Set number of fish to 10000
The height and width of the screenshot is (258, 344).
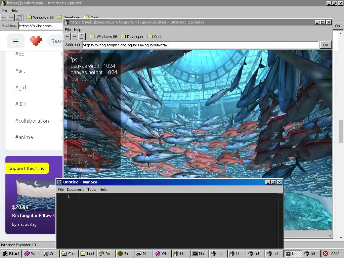tap(78, 117)
